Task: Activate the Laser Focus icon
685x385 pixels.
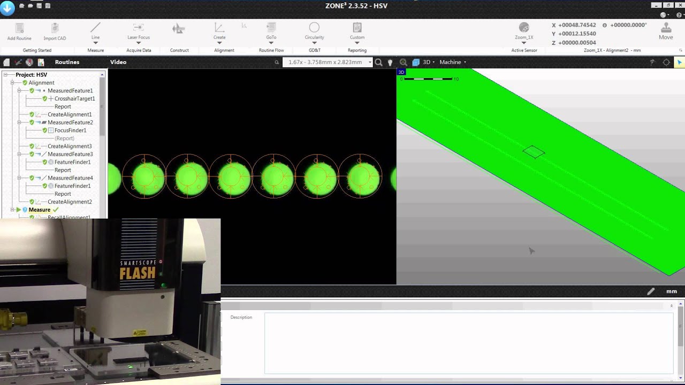Action: click(138, 27)
